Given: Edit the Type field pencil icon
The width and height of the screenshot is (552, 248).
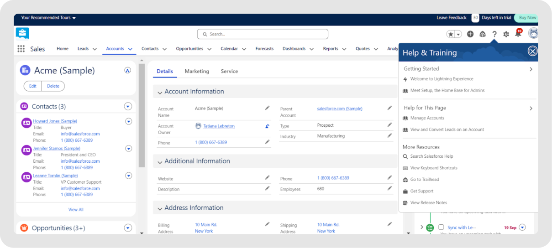Looking at the screenshot, I should click(x=389, y=124).
